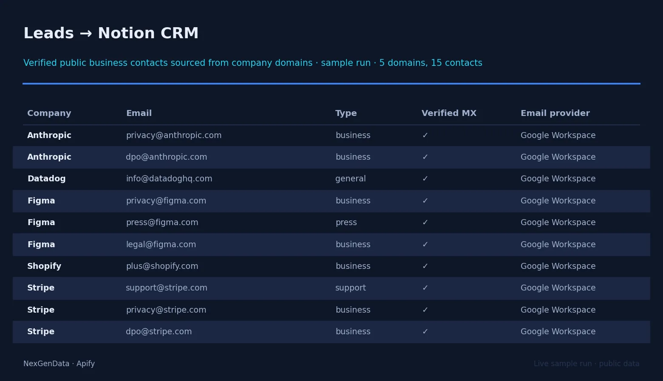Click the Verified MX column header
This screenshot has height=381, width=663.
[x=449, y=113]
